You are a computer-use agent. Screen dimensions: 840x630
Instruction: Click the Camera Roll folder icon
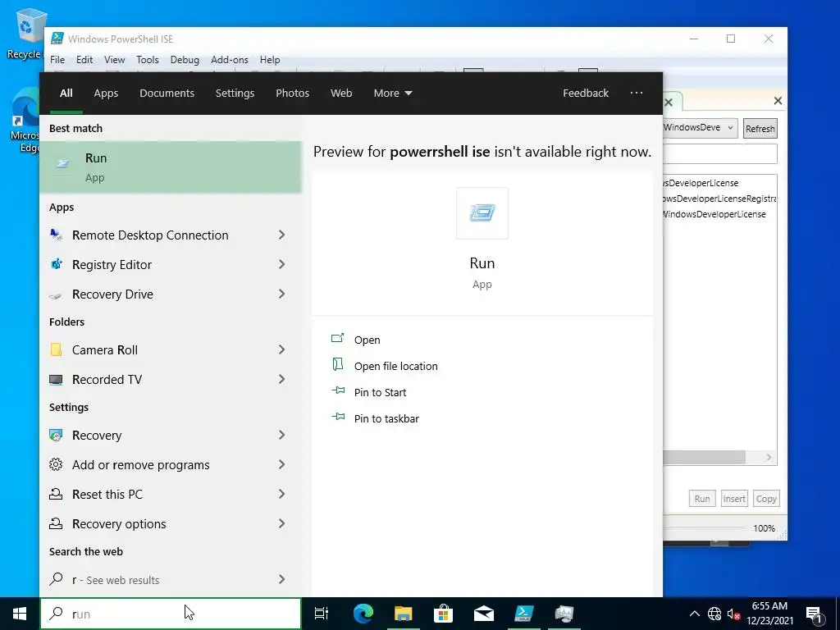[x=56, y=349]
